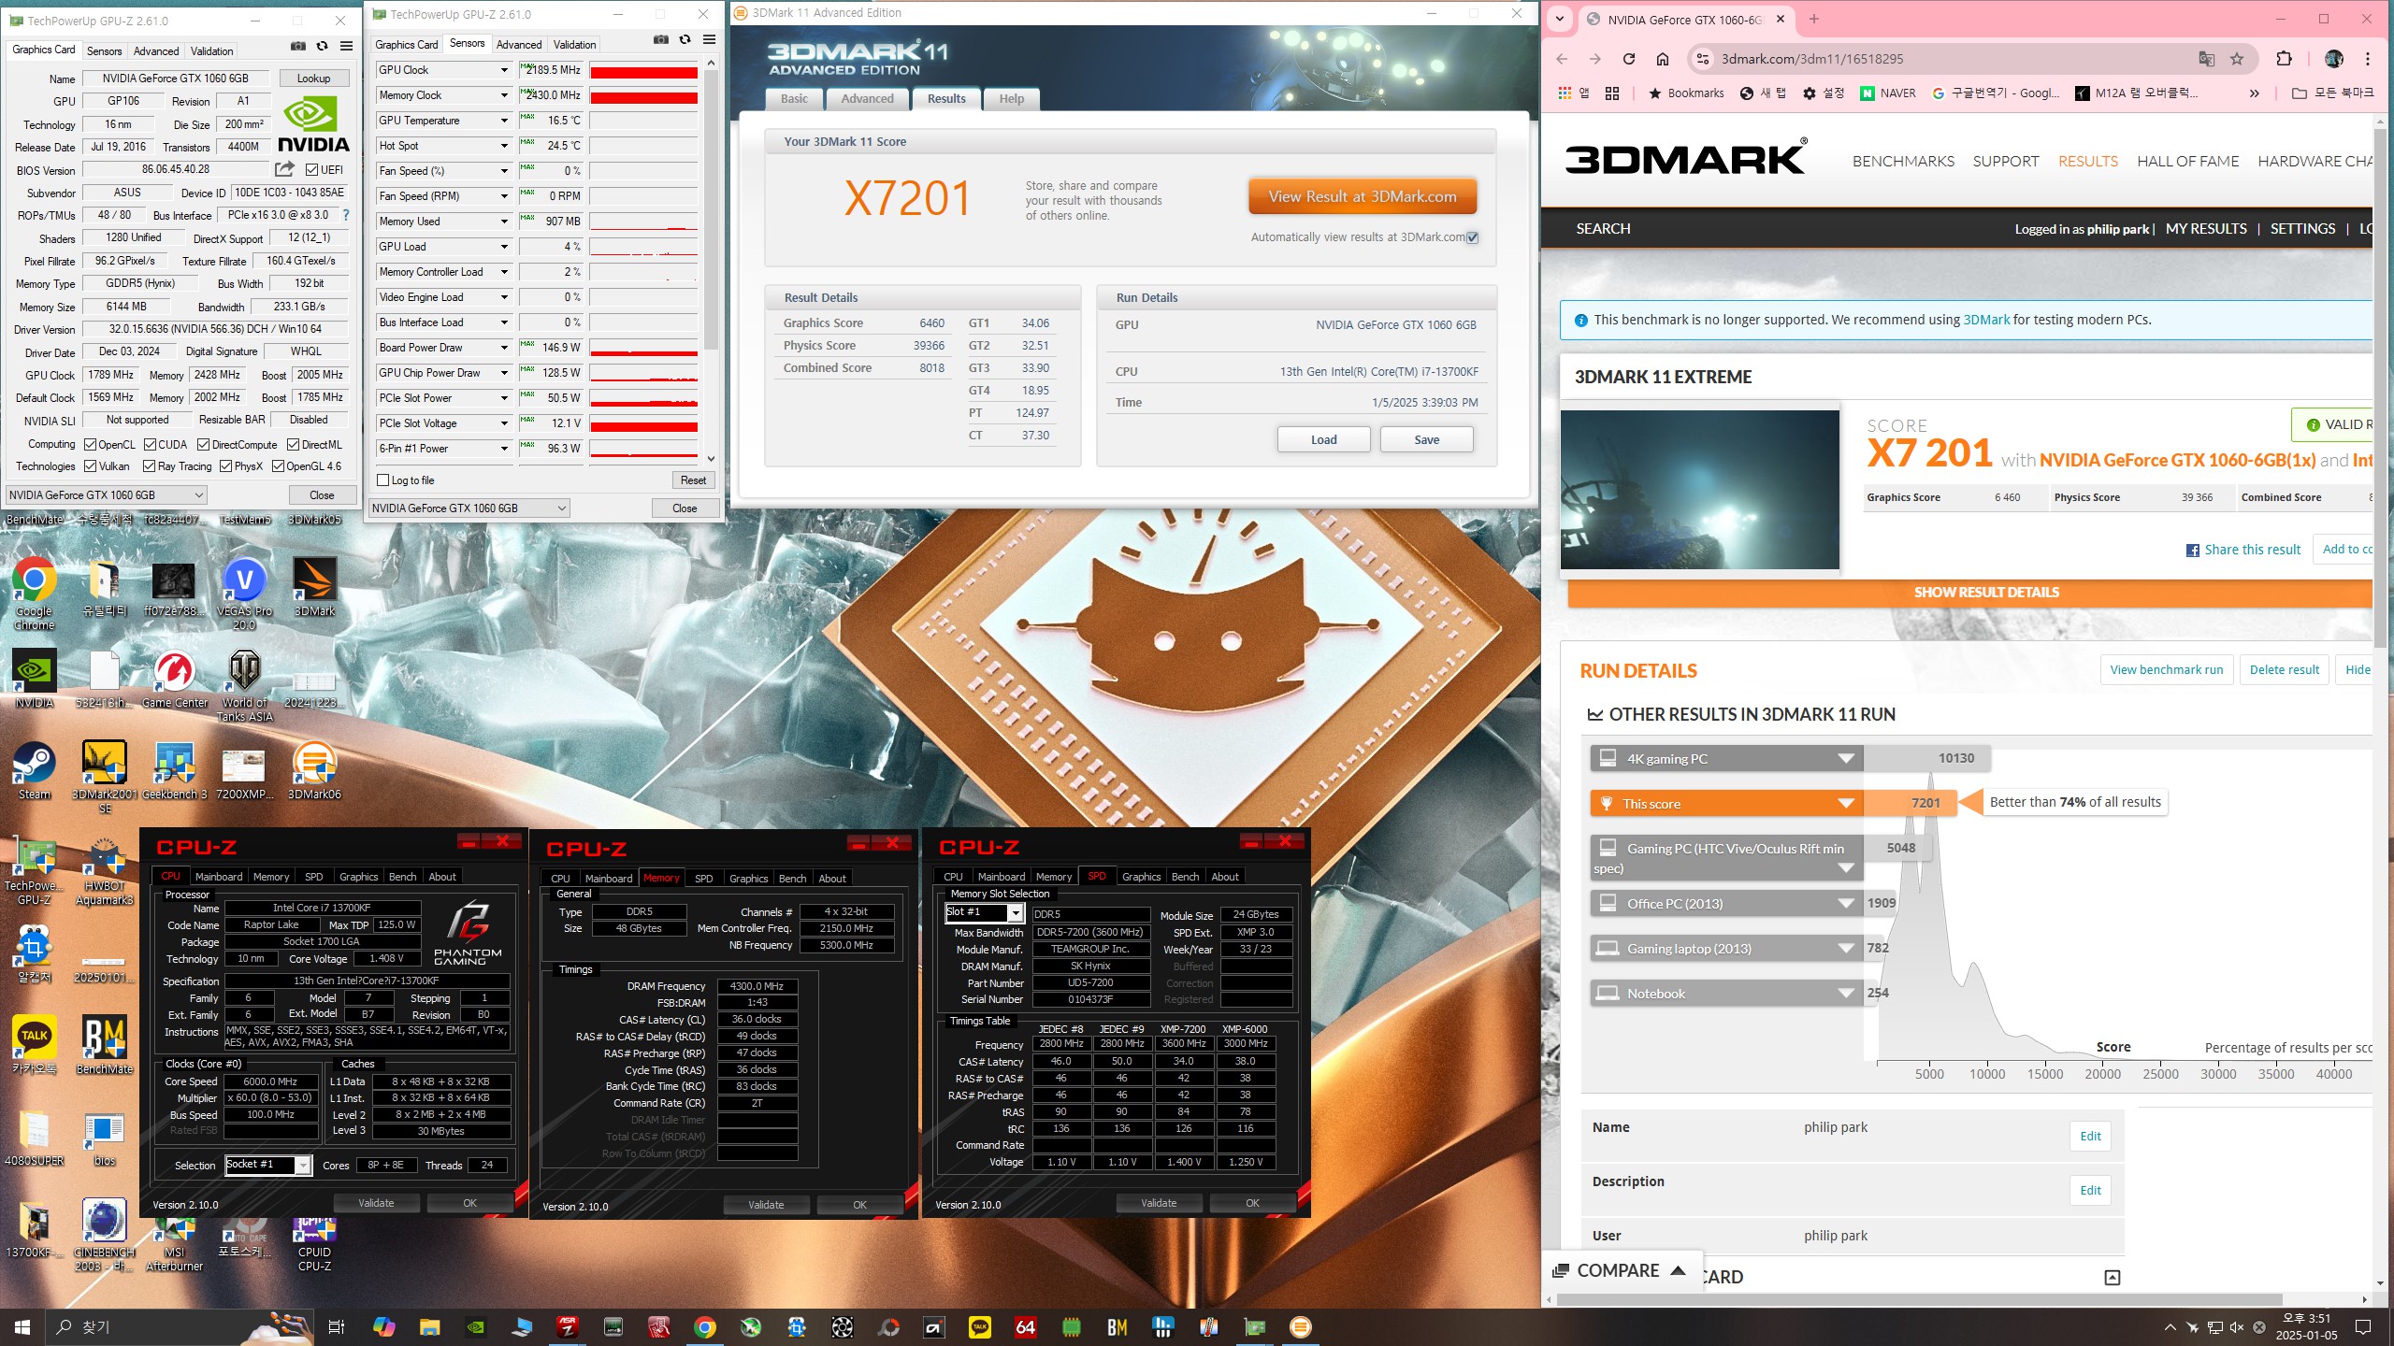Click the Windows Start button

pos(22,1326)
